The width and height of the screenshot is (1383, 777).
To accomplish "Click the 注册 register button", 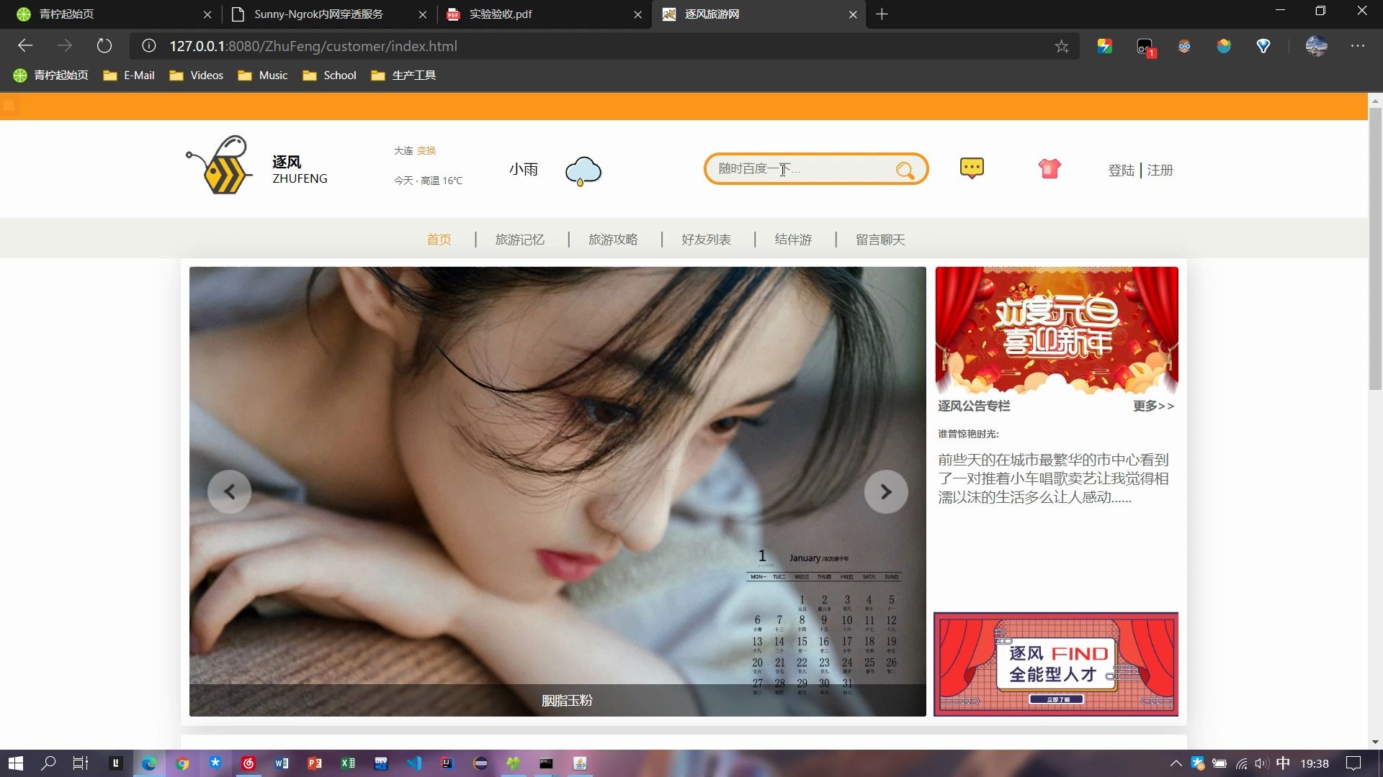I will [1160, 170].
